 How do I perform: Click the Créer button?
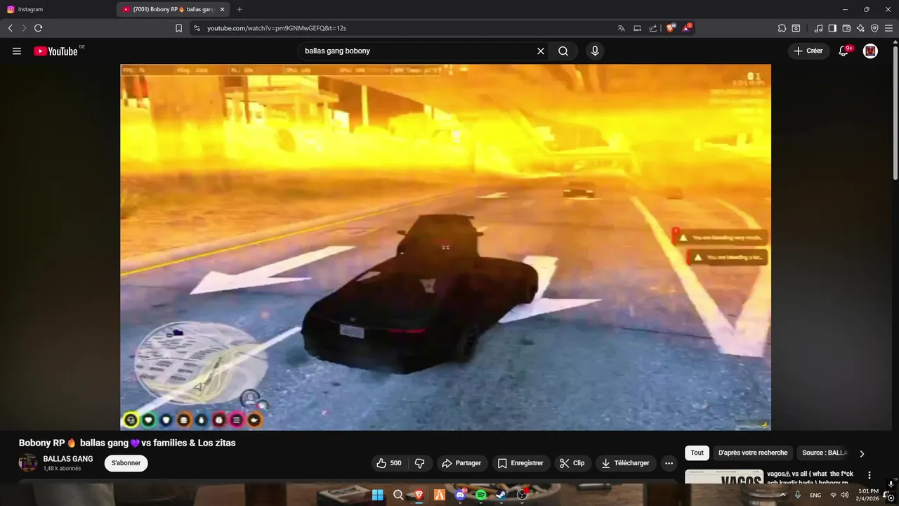808,51
